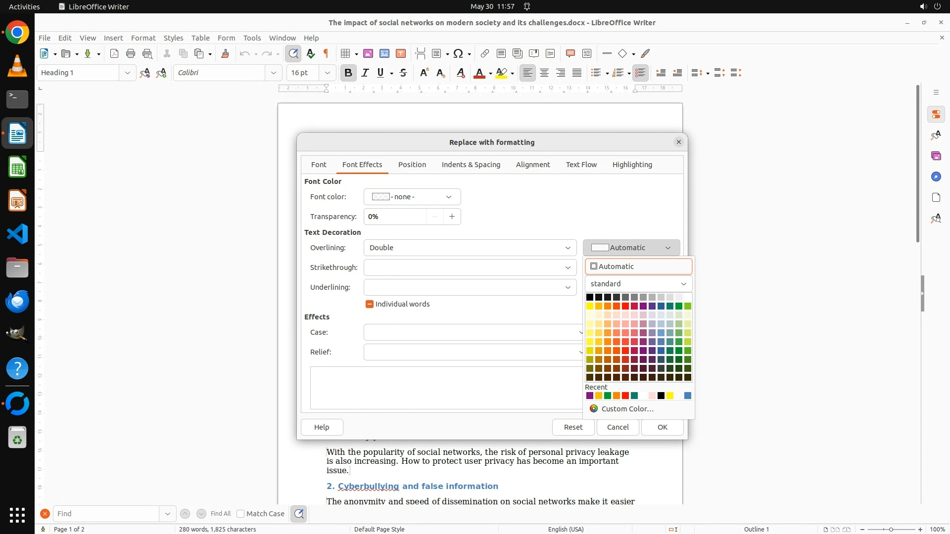Click the Export as PDF toolbar icon
The height and width of the screenshot is (534, 950).
click(114, 53)
